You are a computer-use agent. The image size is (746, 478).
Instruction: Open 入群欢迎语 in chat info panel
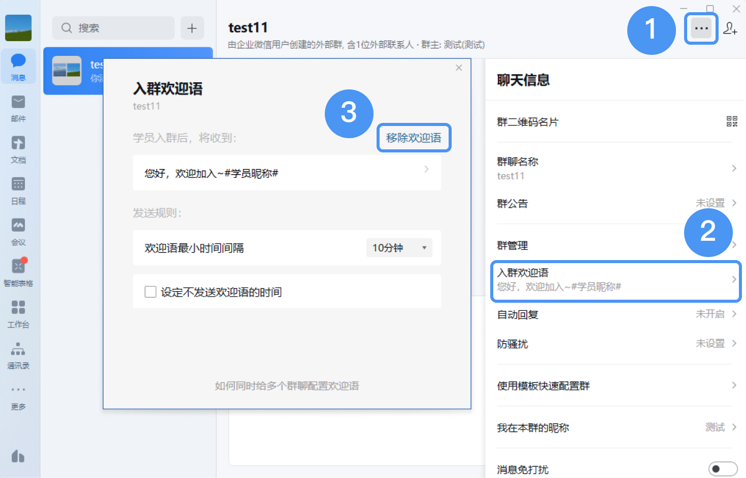coord(616,280)
